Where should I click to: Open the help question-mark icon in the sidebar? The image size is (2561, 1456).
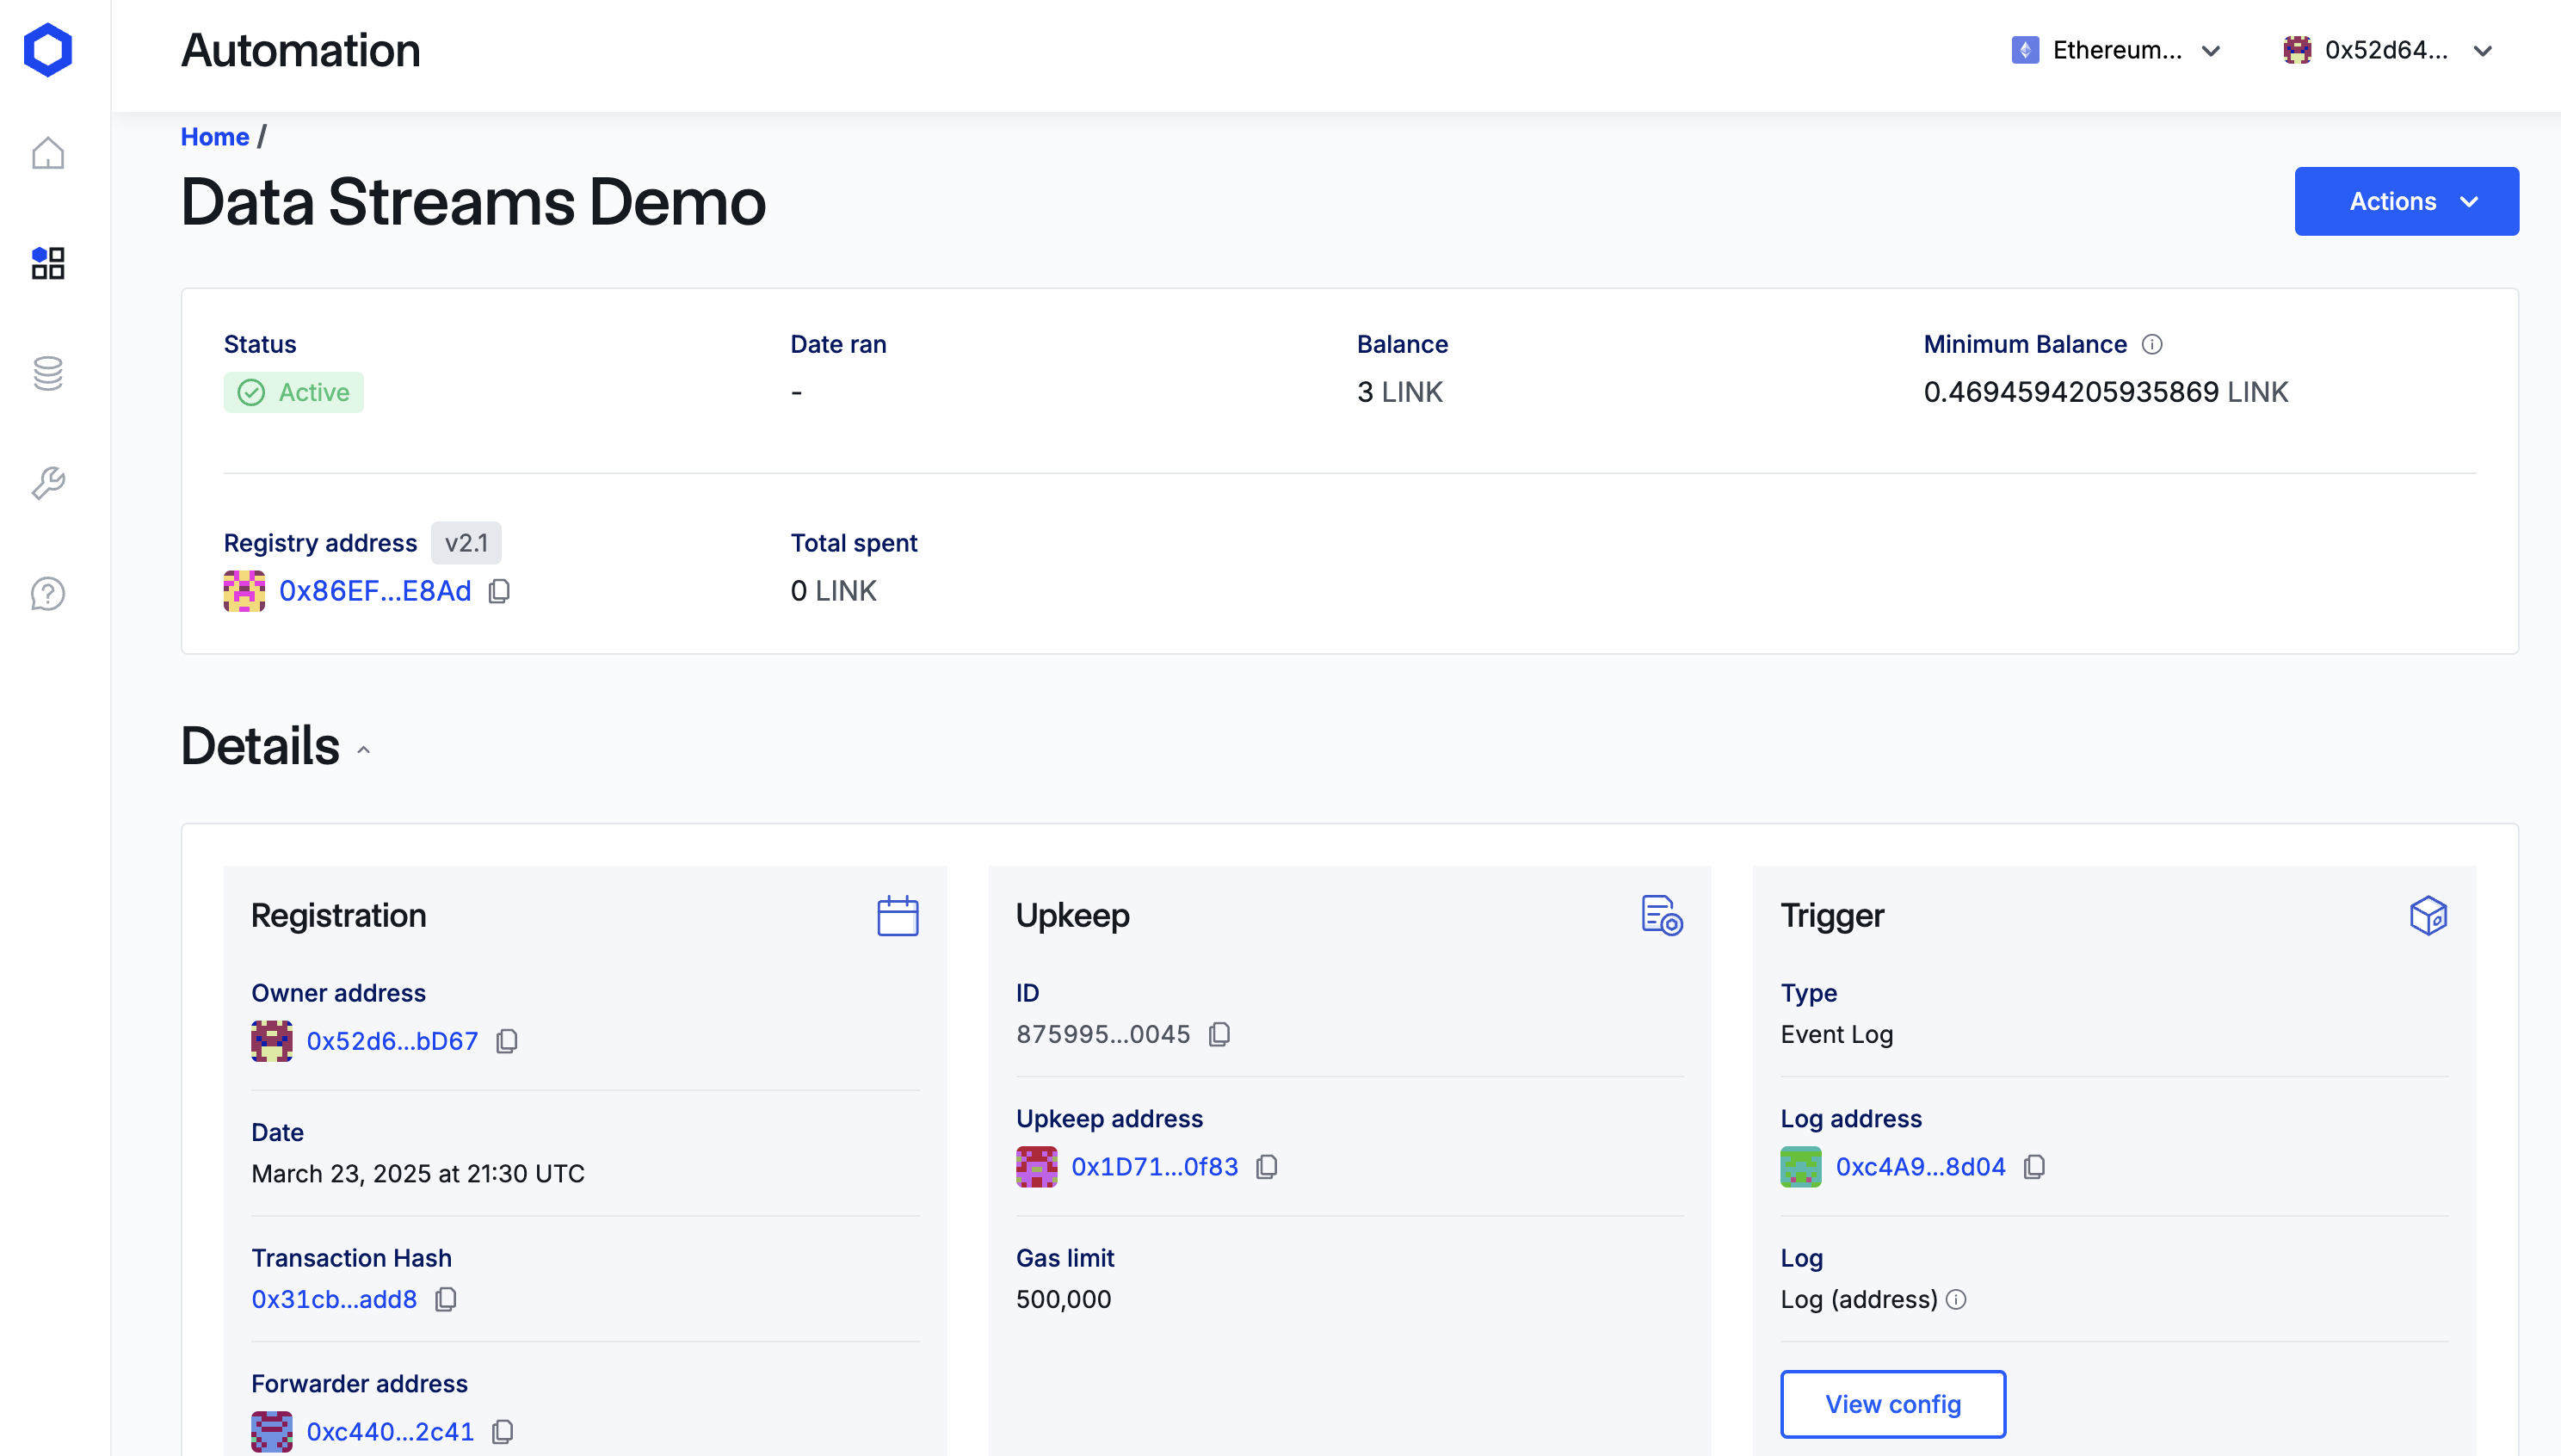point(47,593)
